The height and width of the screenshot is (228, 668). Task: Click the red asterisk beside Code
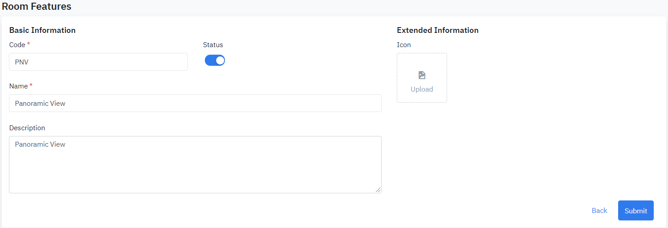pos(29,44)
